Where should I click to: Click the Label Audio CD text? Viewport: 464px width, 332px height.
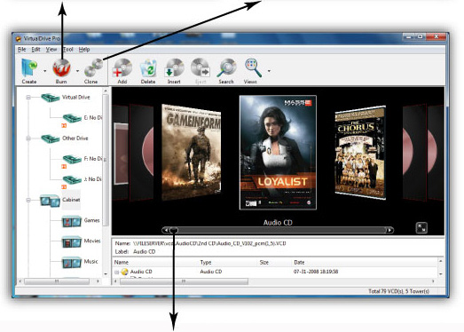pyautogui.click(x=135, y=252)
